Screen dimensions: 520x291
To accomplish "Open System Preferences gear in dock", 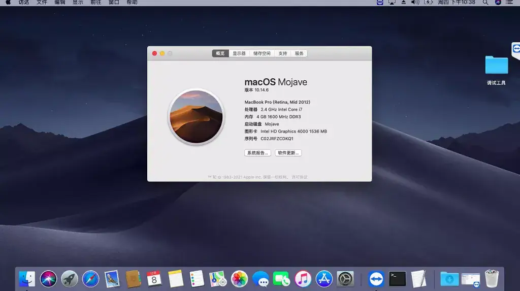I will [345, 279].
